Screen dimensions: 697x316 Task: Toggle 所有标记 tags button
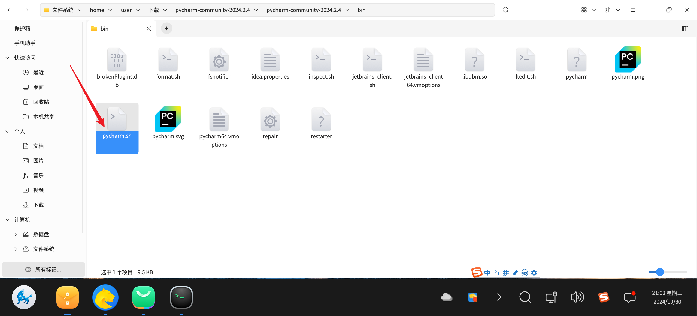[43, 270]
